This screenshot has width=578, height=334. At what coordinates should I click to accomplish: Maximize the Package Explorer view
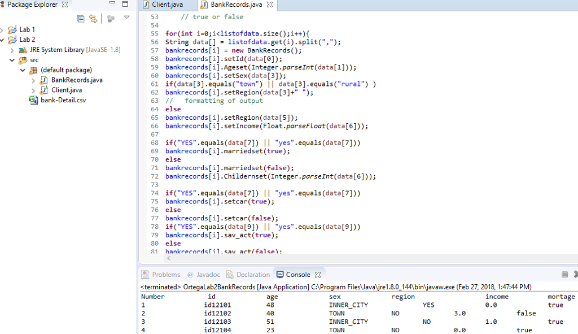click(125, 4)
